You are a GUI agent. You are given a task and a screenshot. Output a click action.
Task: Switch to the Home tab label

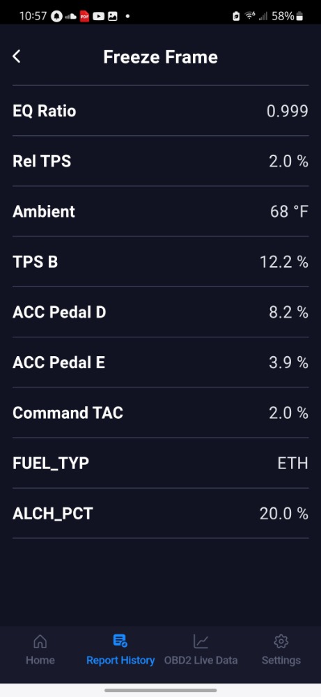[40, 660]
